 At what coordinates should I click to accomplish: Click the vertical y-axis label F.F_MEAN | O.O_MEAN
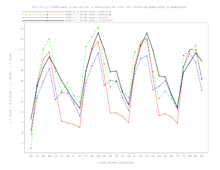(11, 89)
